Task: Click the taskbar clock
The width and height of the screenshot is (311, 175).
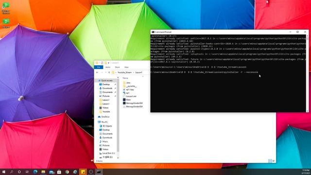Action: click(306, 172)
